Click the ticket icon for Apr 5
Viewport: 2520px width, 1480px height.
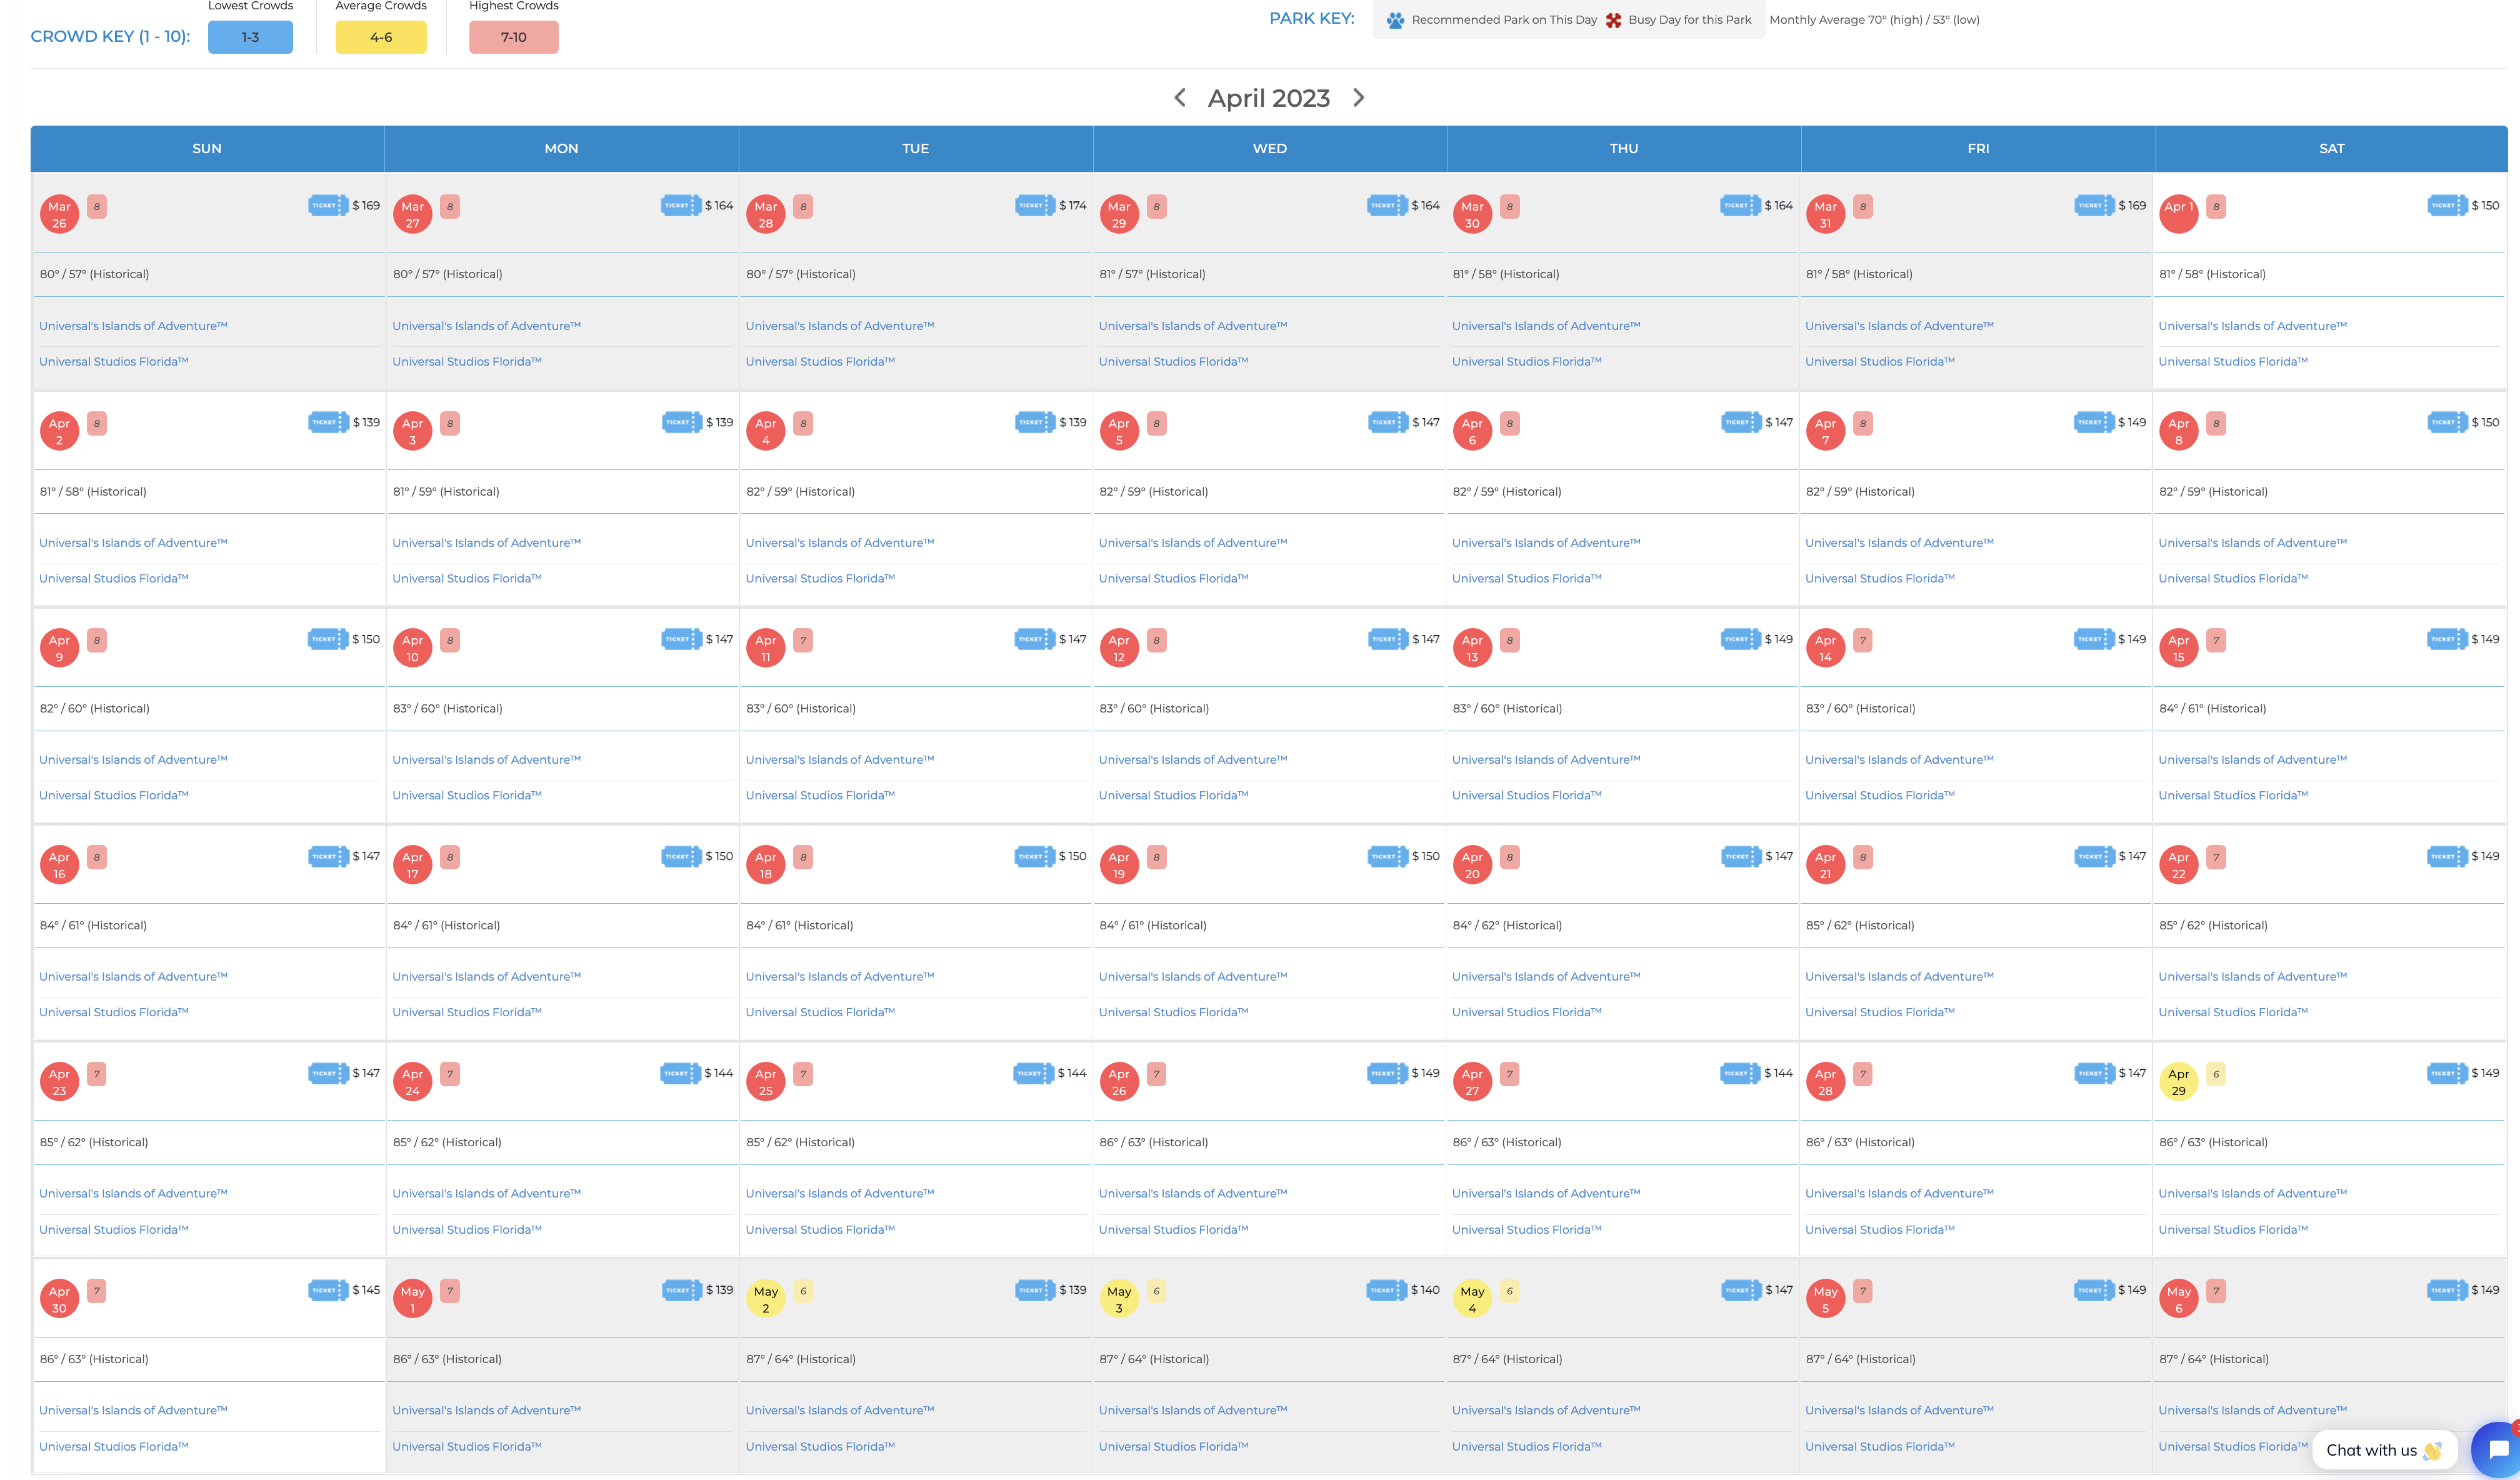(x=1387, y=423)
